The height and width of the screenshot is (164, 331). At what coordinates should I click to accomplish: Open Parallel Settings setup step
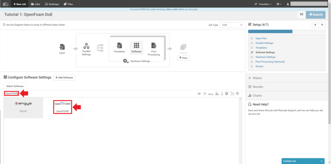[x=264, y=43]
